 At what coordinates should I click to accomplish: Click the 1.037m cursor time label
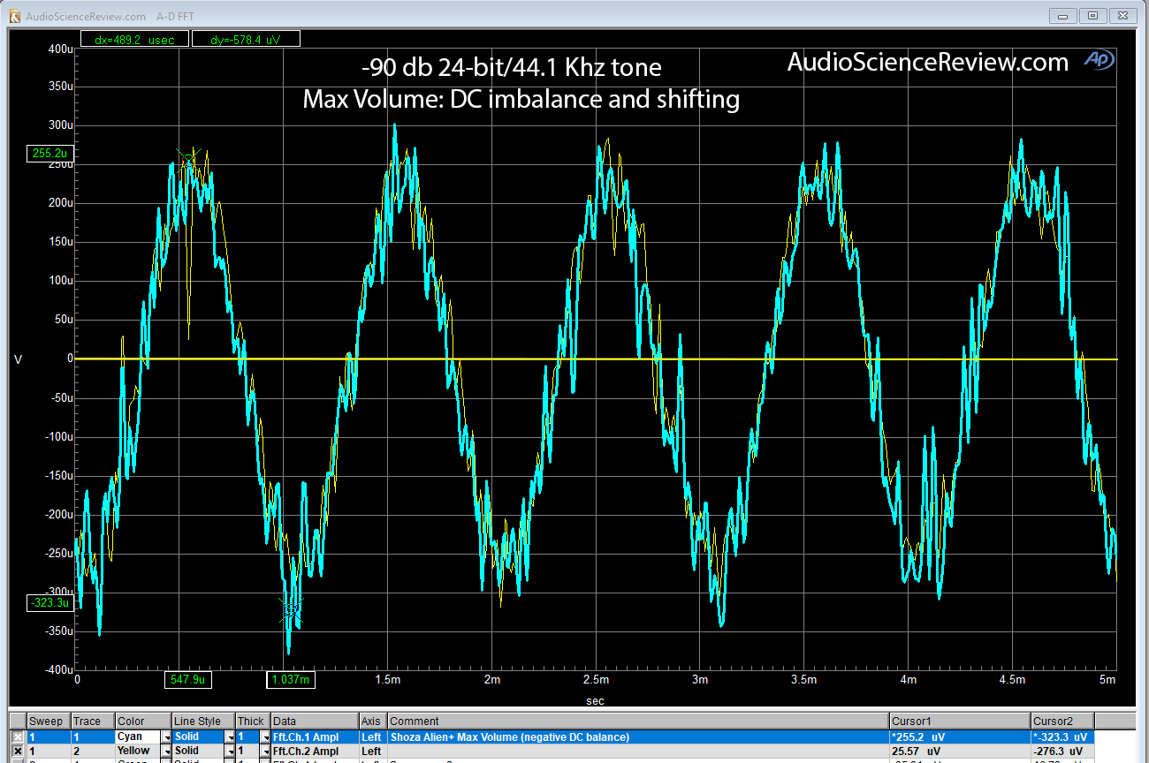pyautogui.click(x=291, y=680)
